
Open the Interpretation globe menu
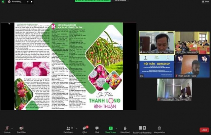[159, 130]
